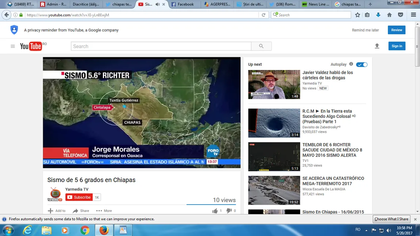Screen dimensions: 420x236
Task: Mute the YouTube tab speaker icon
Action: [x=157, y=4]
